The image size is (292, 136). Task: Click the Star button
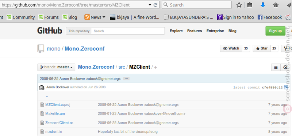[x=262, y=48]
